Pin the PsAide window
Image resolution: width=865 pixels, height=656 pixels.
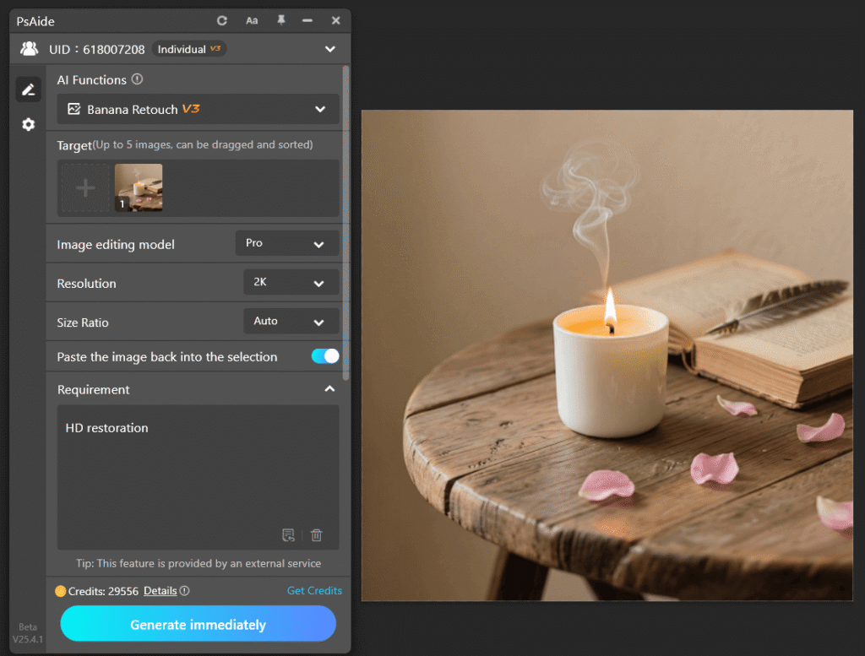(280, 20)
